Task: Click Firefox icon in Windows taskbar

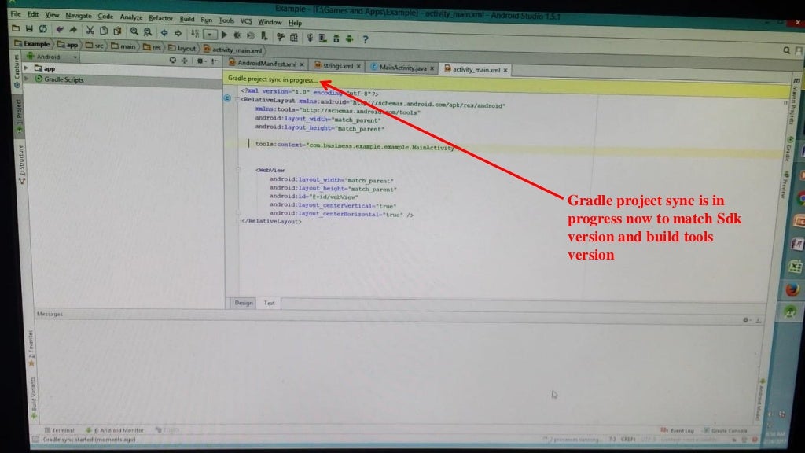Action: point(792,289)
